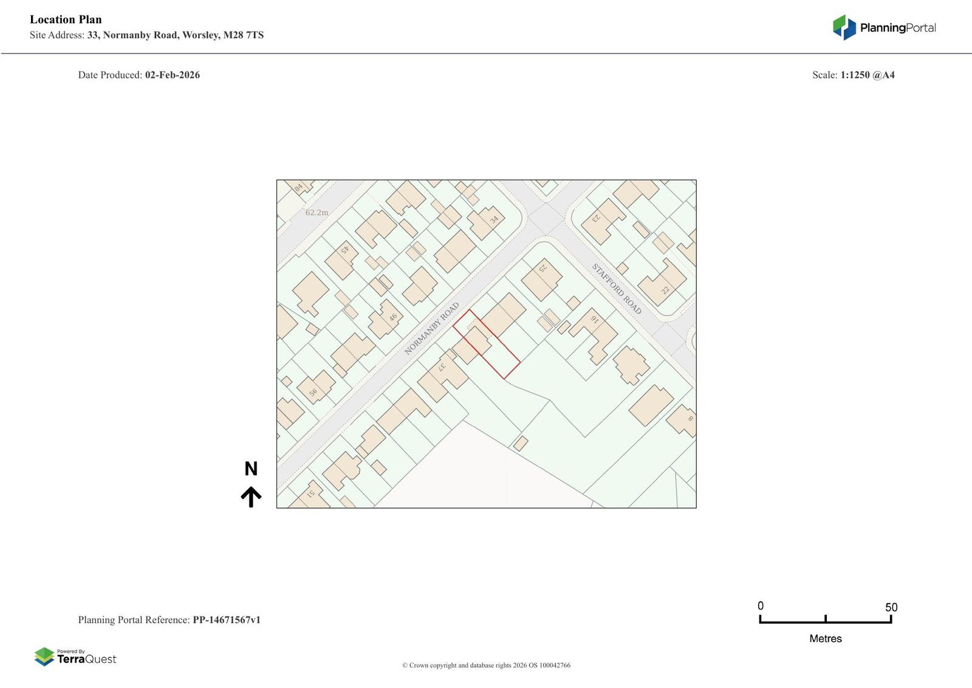Click the Crown copyright notice
The width and height of the screenshot is (972, 688).
[x=486, y=666]
